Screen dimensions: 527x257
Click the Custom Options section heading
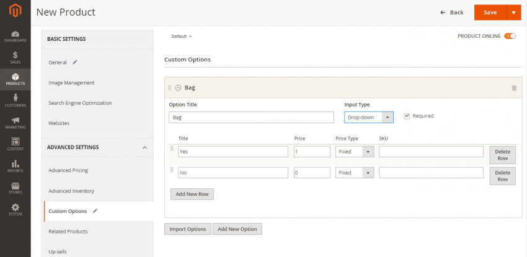(x=187, y=59)
